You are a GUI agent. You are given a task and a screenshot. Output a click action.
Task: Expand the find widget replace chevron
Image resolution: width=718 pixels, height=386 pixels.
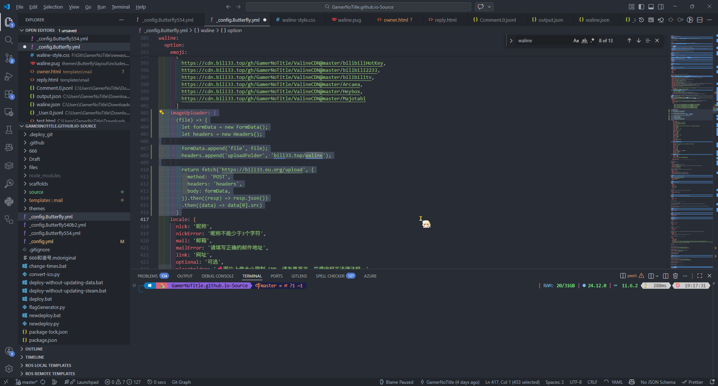511,40
